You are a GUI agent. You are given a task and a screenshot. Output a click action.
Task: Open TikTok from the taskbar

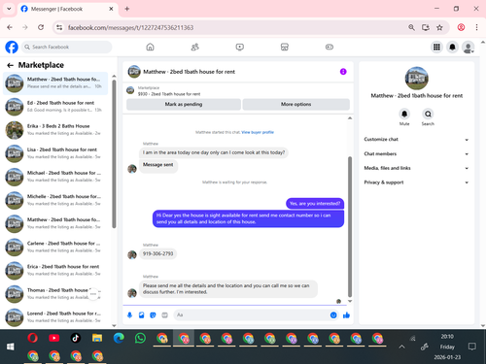[x=76, y=339]
